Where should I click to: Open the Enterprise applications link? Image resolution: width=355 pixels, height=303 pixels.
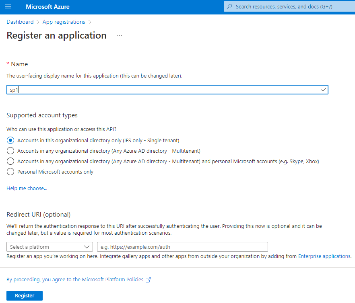click(x=324, y=256)
